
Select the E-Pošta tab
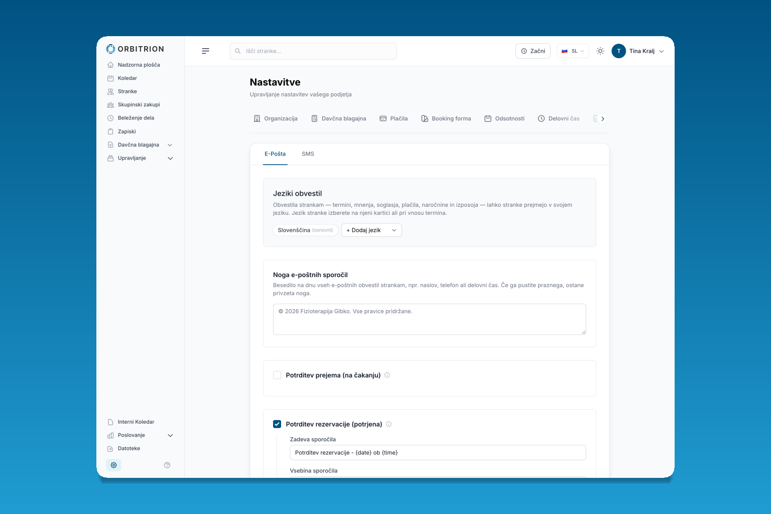tap(275, 154)
